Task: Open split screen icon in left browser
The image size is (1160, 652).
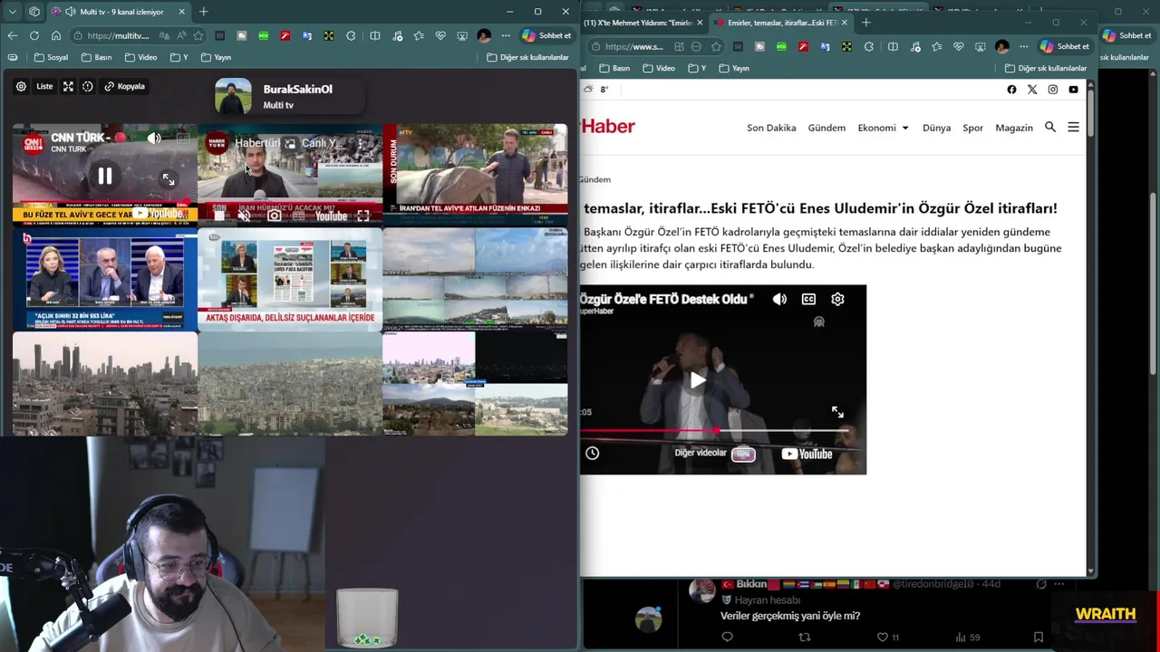Action: 375,35
